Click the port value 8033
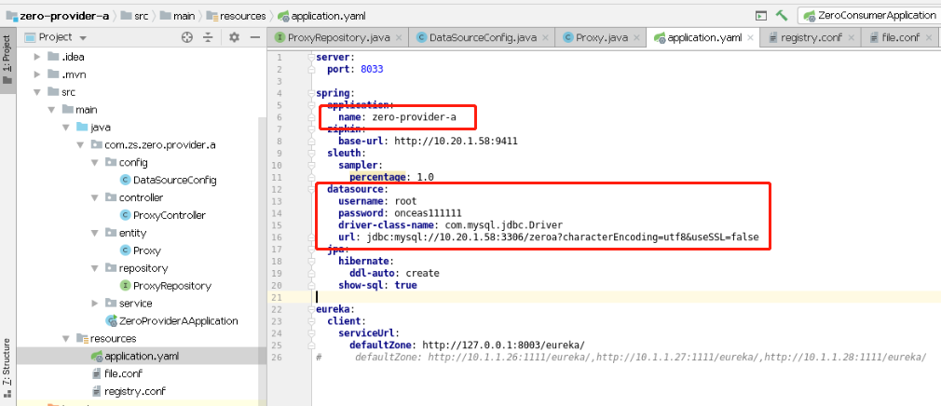941x406 pixels. coord(372,70)
